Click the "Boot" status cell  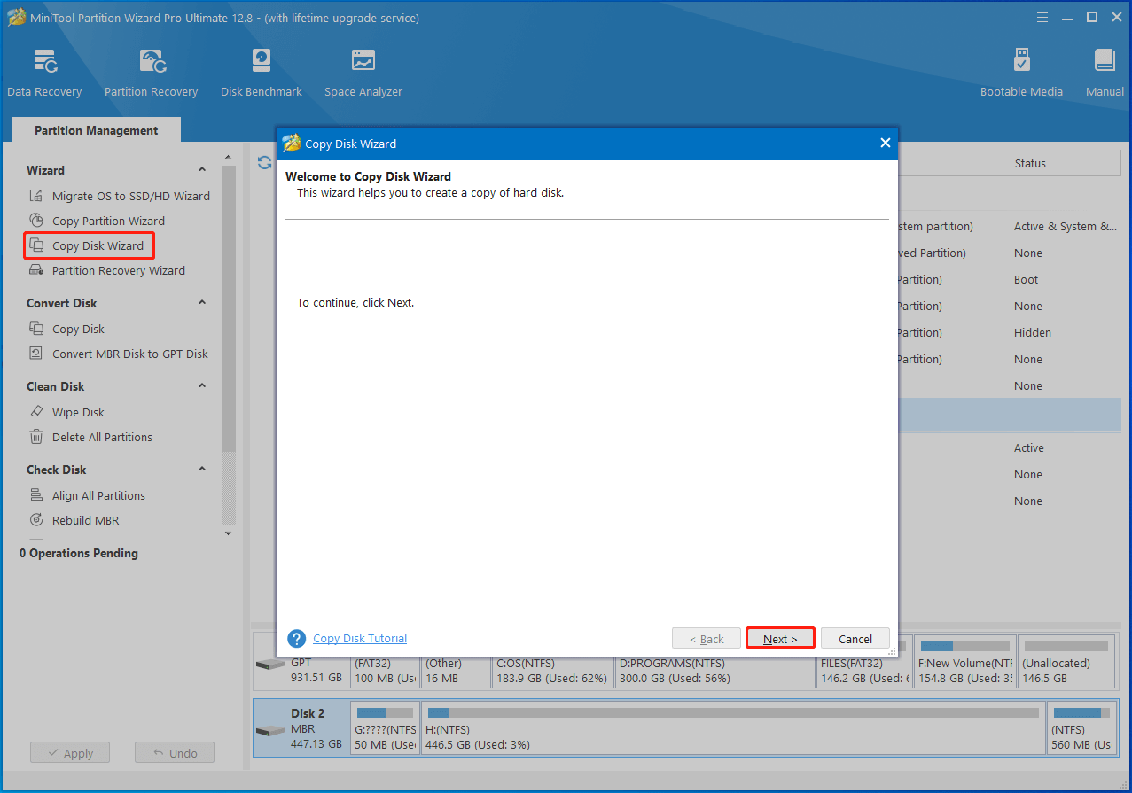click(1027, 279)
